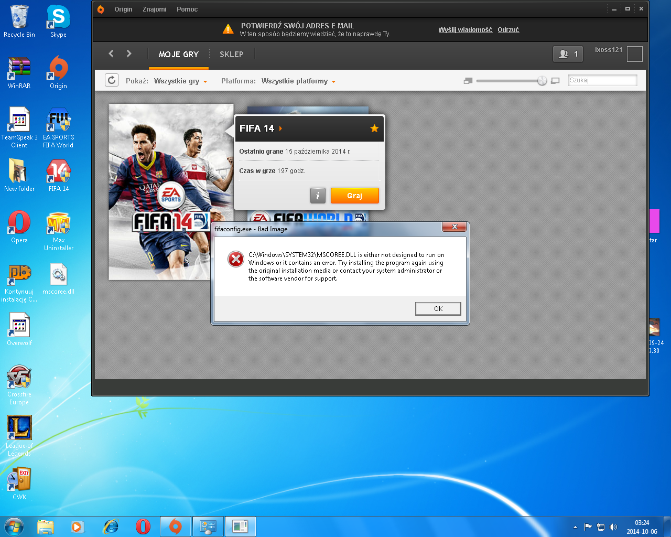Click the friends icon showing 1 online
This screenshot has height=537, width=671.
pos(568,54)
